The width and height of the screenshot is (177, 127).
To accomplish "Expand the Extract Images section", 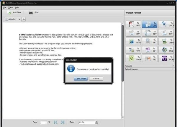I will (150, 69).
